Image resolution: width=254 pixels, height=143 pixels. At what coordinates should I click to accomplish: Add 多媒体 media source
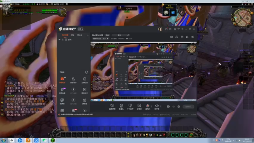coord(139,107)
